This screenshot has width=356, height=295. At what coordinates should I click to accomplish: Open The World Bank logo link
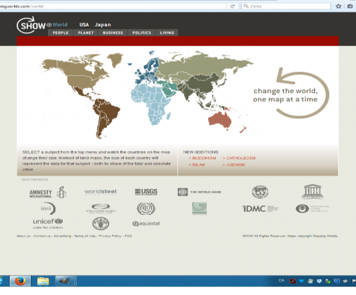coord(199,192)
